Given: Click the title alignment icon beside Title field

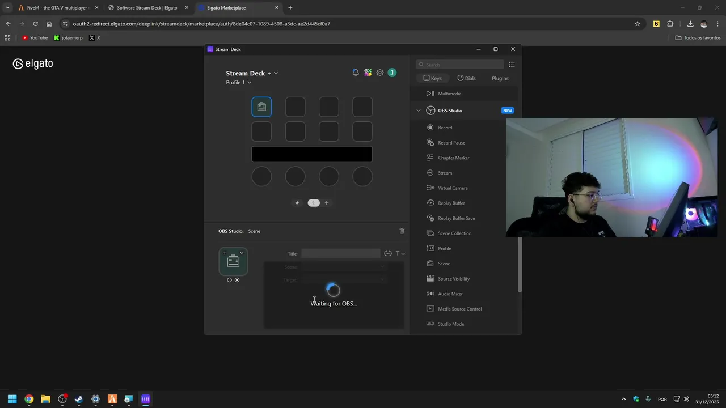Looking at the screenshot, I should [388, 254].
